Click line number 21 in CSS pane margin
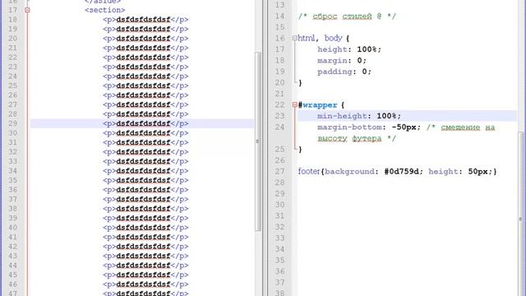The width and height of the screenshot is (526, 296). pyautogui.click(x=279, y=94)
